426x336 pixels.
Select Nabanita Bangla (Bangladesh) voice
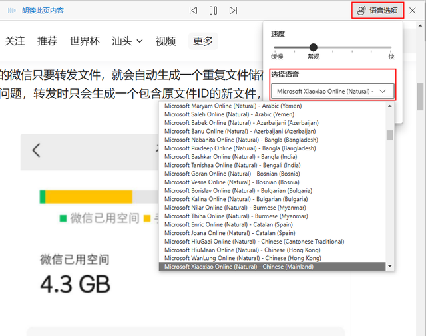pos(272,140)
